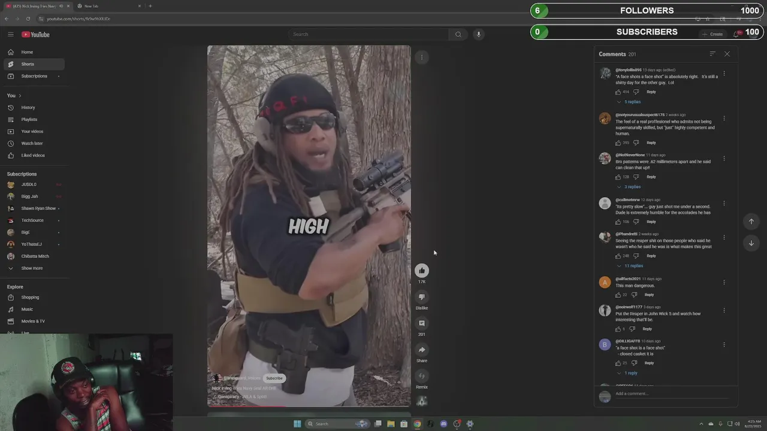
Task: Open TechSource subscription channel
Action: tap(34, 220)
